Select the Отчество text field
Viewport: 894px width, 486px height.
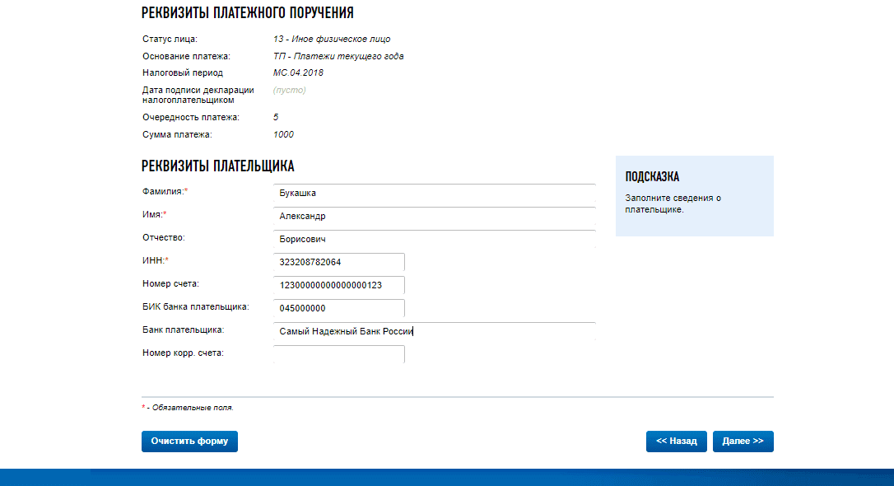[433, 240]
